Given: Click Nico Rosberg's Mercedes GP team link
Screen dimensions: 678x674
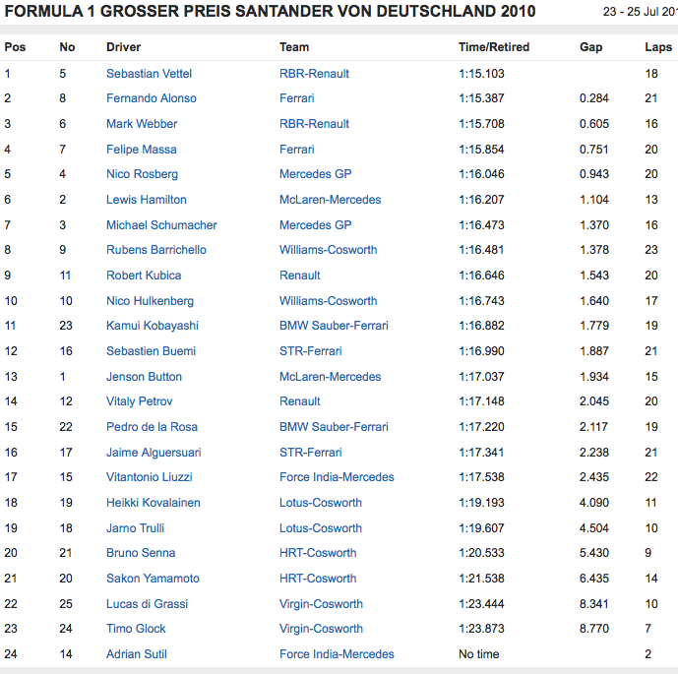Looking at the screenshot, I should (x=315, y=174).
